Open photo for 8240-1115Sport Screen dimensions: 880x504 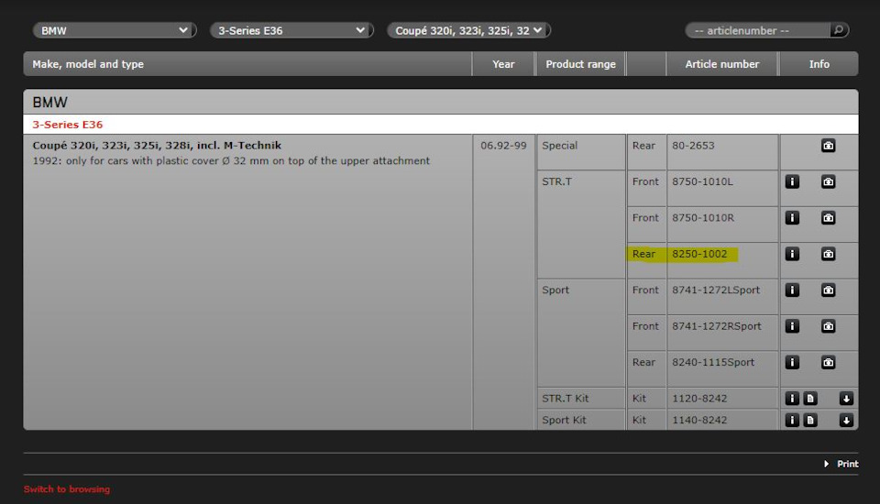tap(828, 363)
